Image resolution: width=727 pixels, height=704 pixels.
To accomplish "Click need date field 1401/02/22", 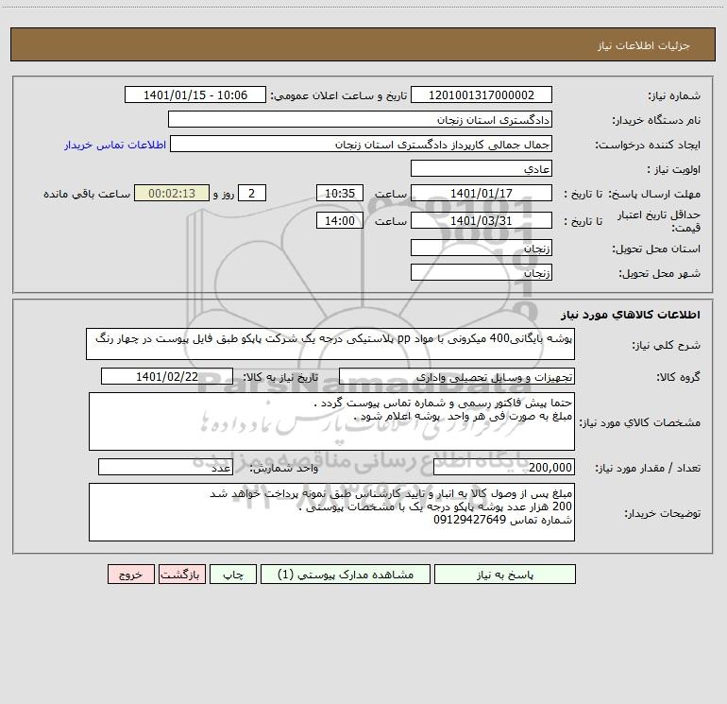I will coord(167,376).
